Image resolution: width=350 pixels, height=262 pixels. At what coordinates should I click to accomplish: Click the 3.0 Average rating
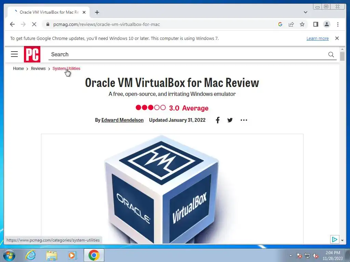172,108
